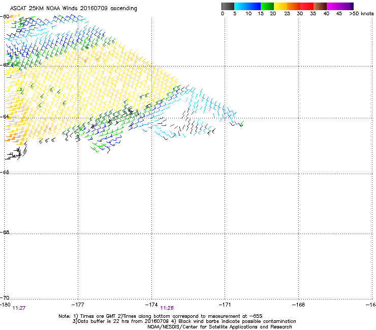Viewport: 376px width, 330px height.
Task: Click the dark purple 45-50 knots segment
Action: 347,6
